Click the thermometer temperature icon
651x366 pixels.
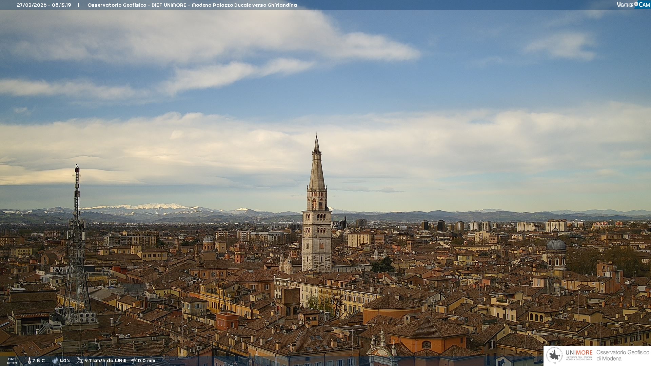coord(29,361)
